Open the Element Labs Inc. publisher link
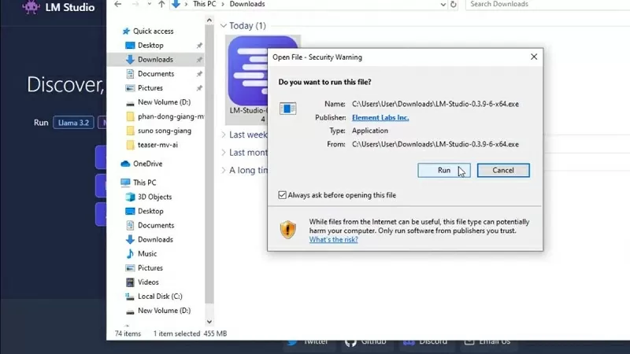Viewport: 630px width, 354px height. [x=380, y=117]
